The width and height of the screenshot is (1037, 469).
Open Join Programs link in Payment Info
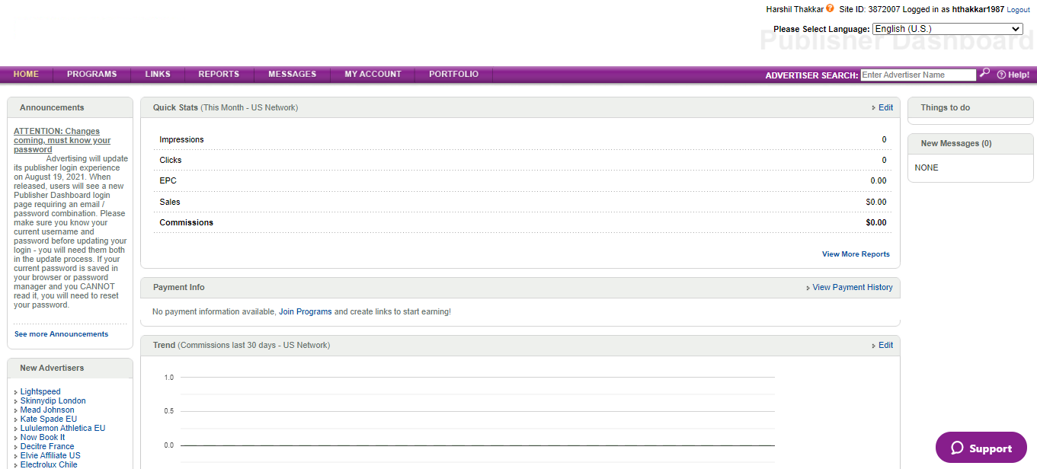tap(305, 311)
